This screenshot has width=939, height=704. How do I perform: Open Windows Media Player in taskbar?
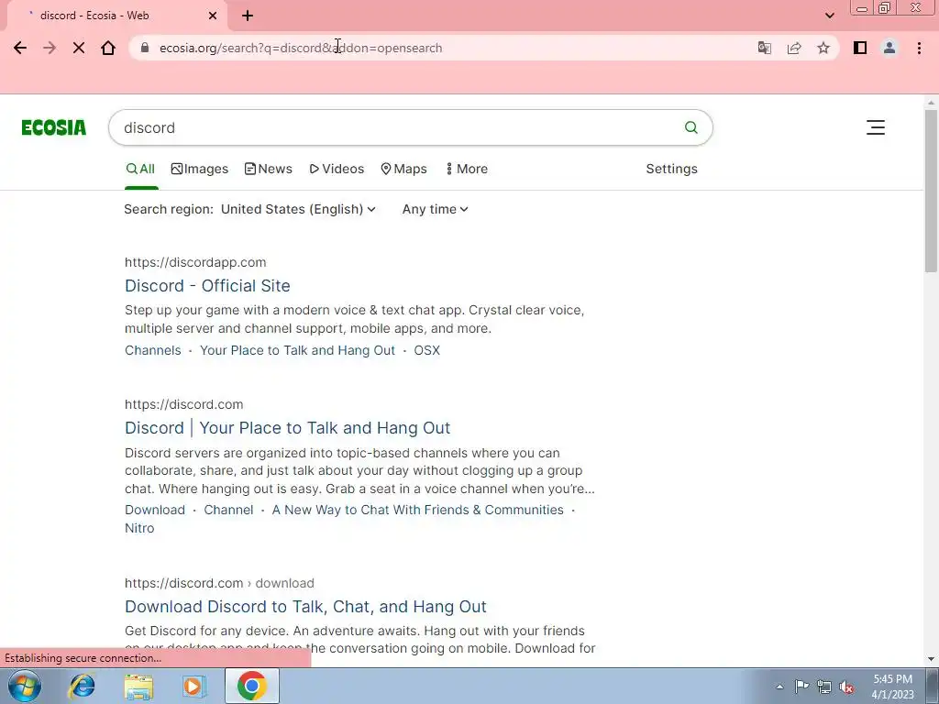[194, 686]
